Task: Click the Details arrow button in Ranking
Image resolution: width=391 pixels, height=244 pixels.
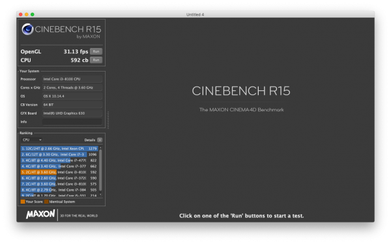Action: click(100, 140)
